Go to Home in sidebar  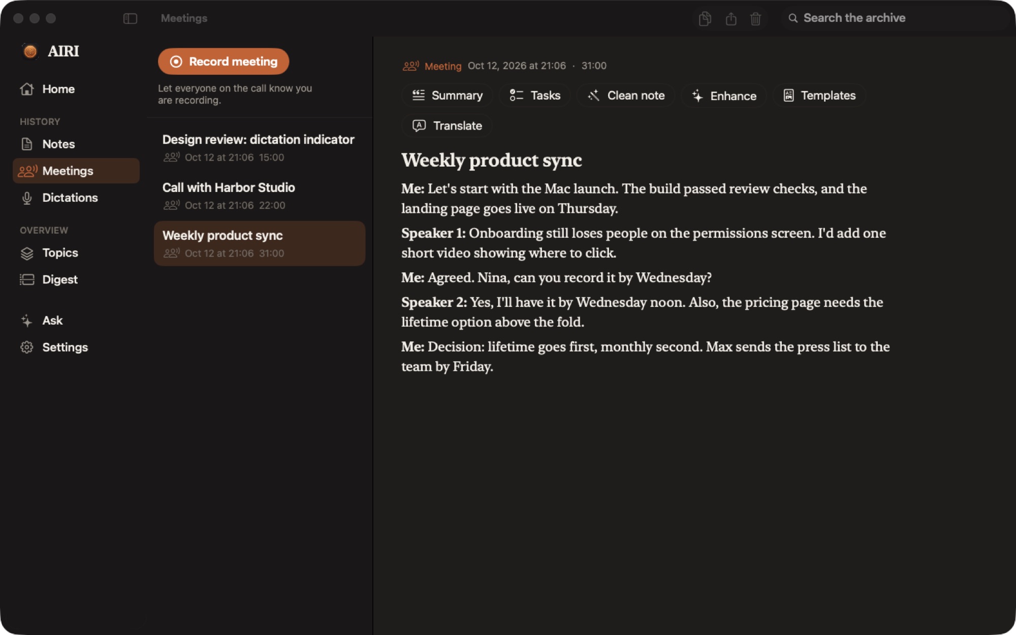[x=76, y=89]
